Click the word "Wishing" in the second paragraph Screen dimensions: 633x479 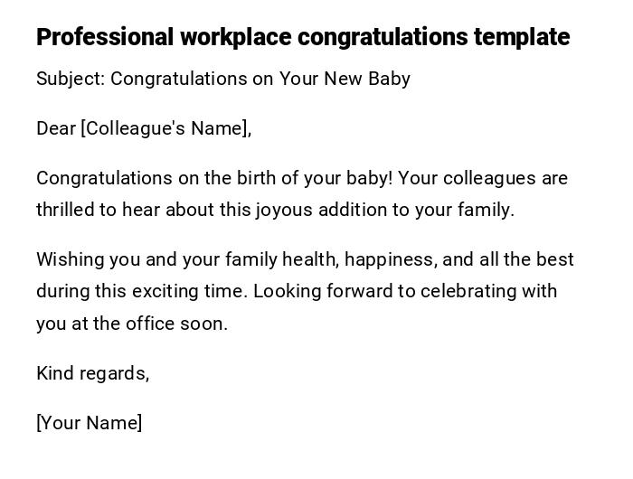click(x=70, y=259)
